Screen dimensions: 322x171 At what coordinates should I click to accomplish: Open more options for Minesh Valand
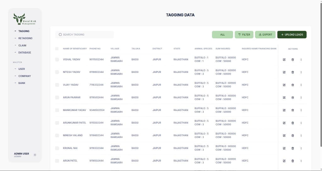(x=301, y=135)
